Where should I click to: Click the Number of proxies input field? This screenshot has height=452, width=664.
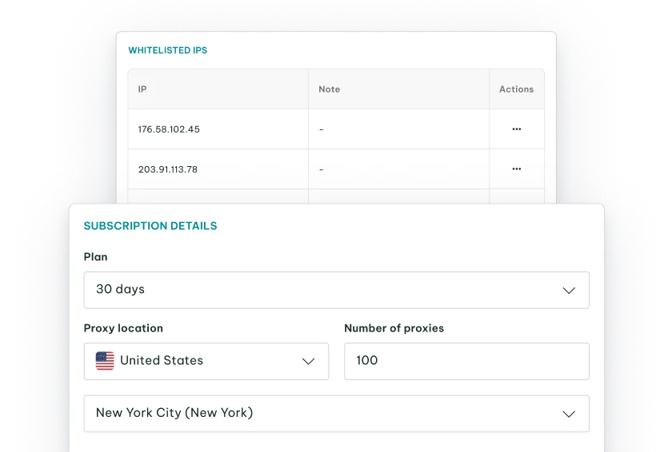point(466,361)
